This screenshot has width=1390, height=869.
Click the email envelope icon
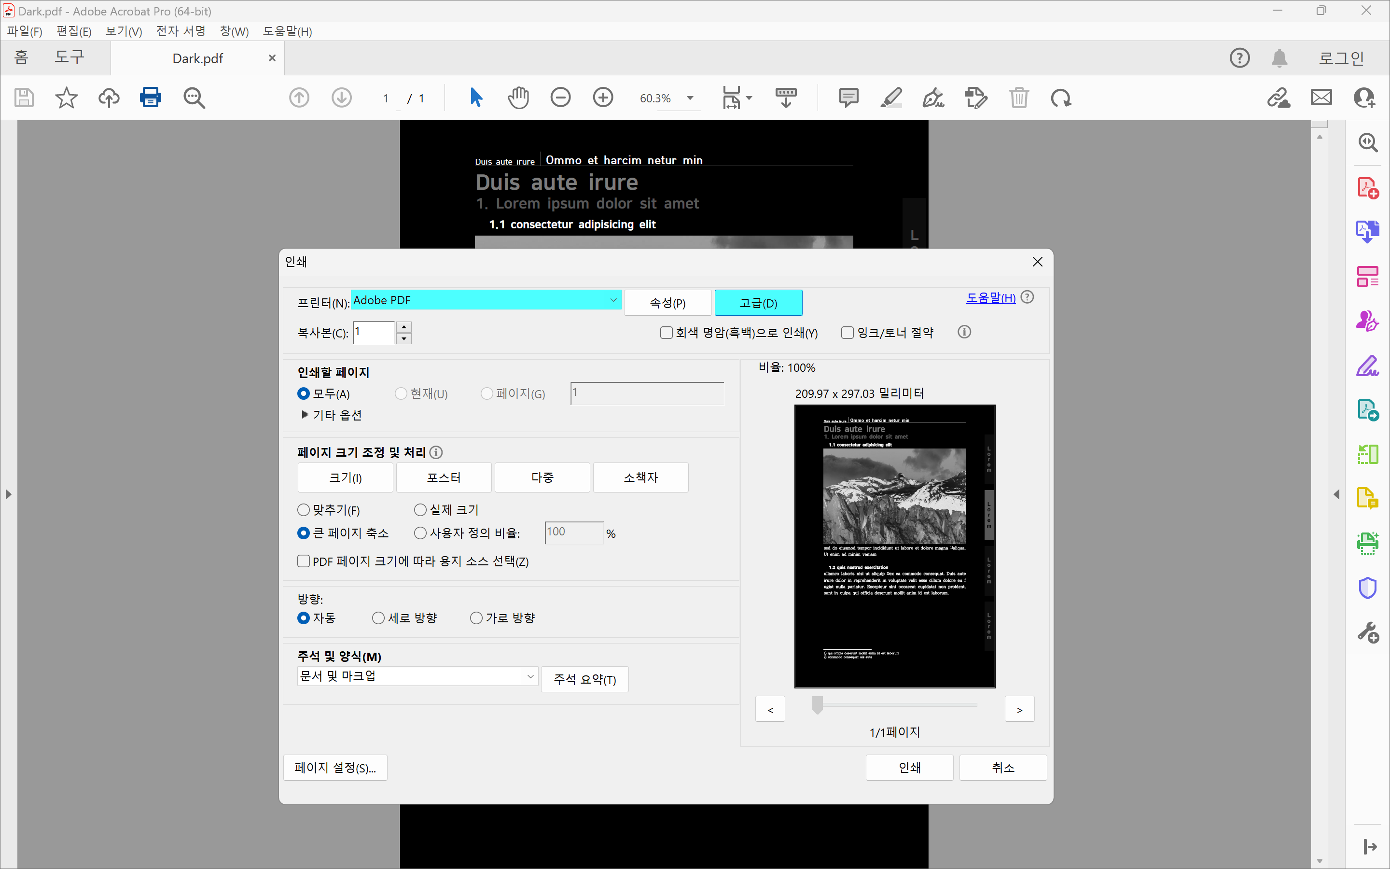(1321, 98)
